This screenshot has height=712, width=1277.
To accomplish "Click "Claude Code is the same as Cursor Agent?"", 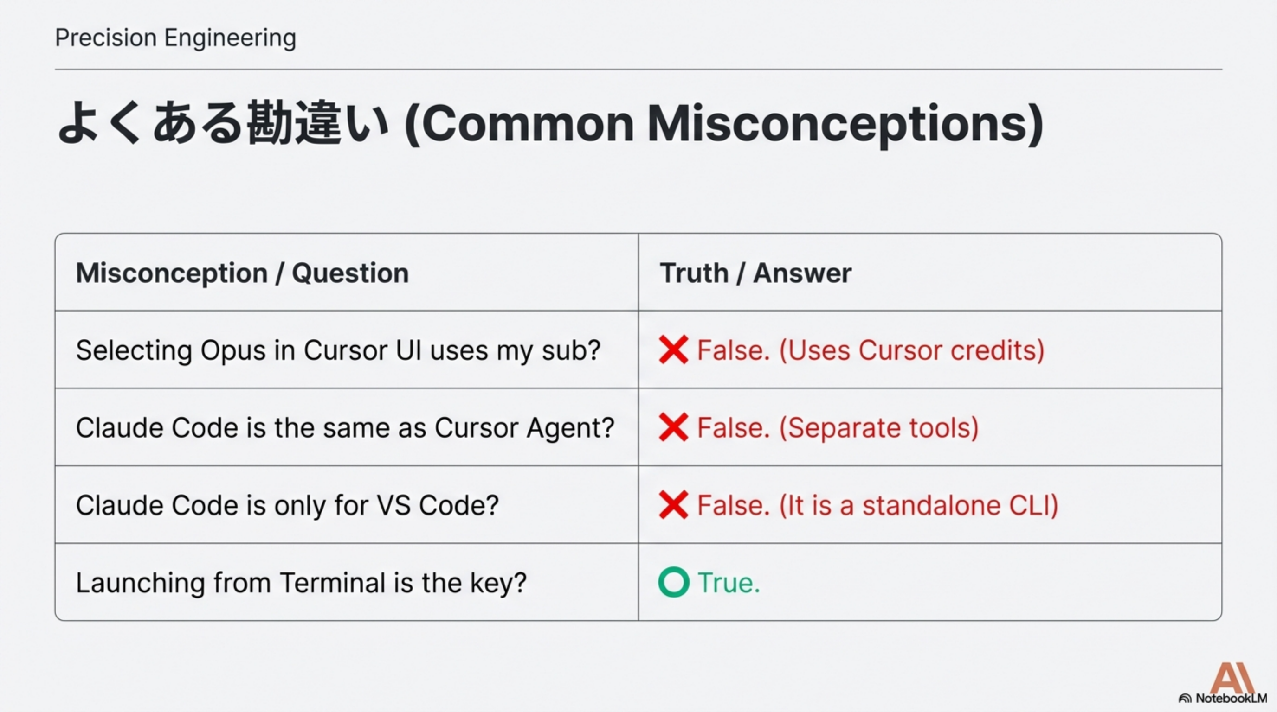I will coord(345,427).
